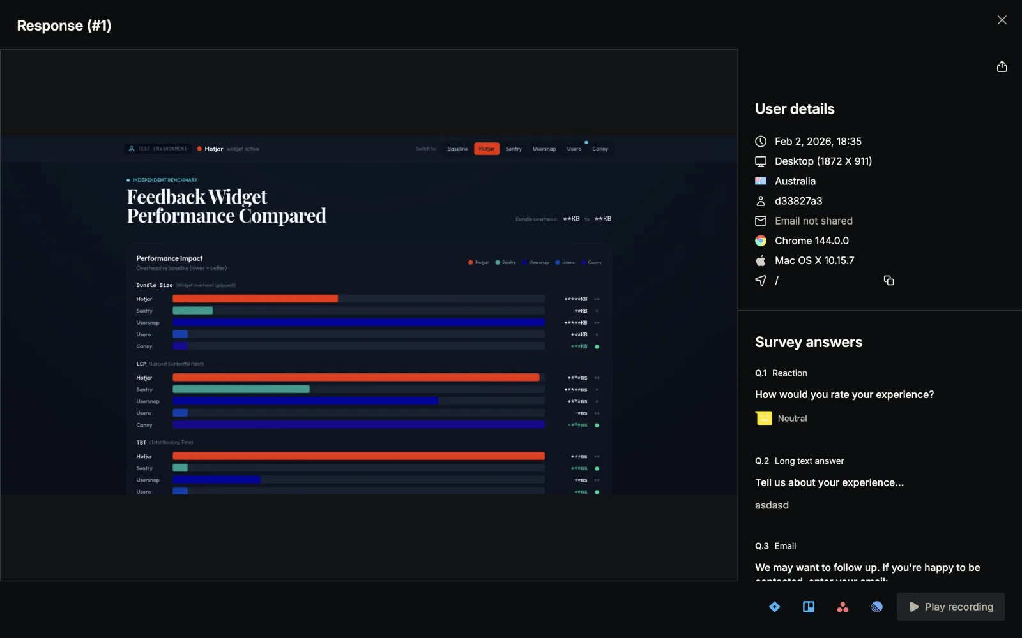Click the 'Q.2 Long text answer' label
The height and width of the screenshot is (638, 1022).
[x=800, y=461]
